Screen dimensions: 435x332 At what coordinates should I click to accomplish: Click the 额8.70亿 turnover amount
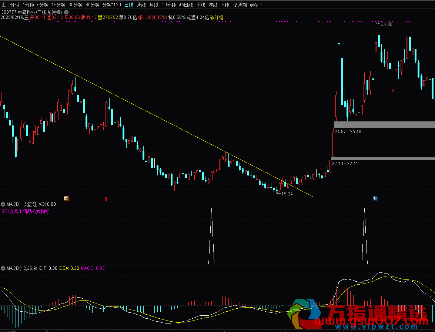[x=128, y=17]
